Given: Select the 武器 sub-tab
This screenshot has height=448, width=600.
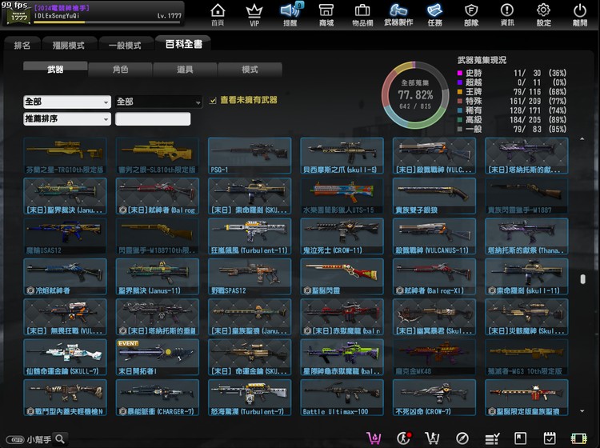Looking at the screenshot, I should pyautogui.click(x=55, y=70).
